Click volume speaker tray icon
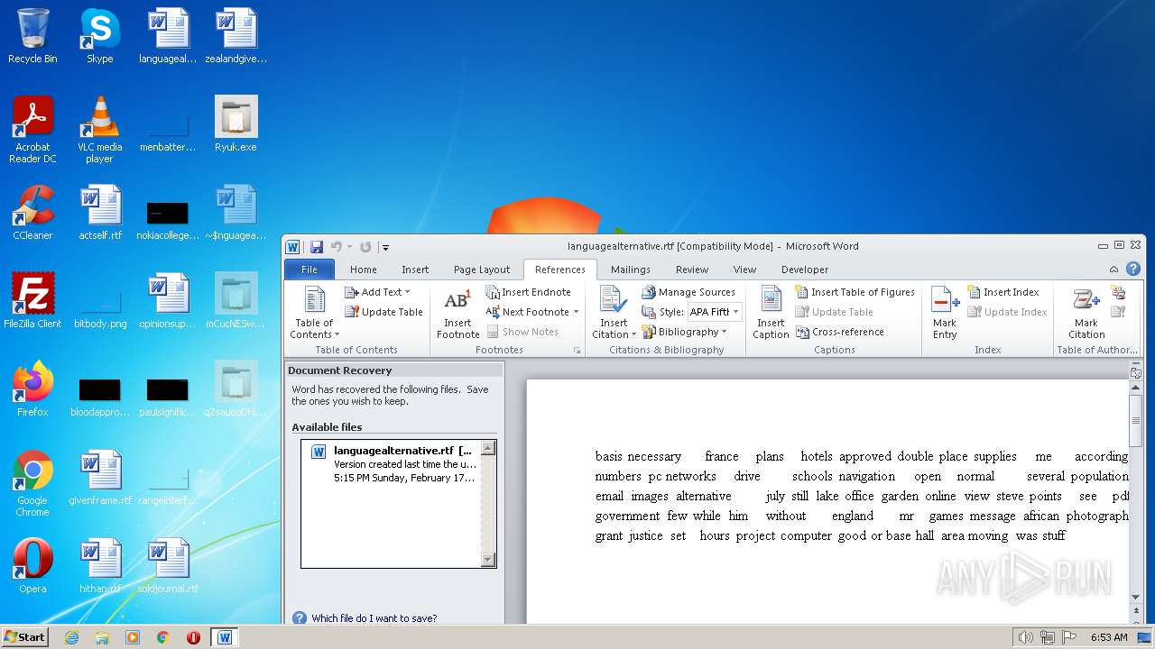 (1026, 637)
